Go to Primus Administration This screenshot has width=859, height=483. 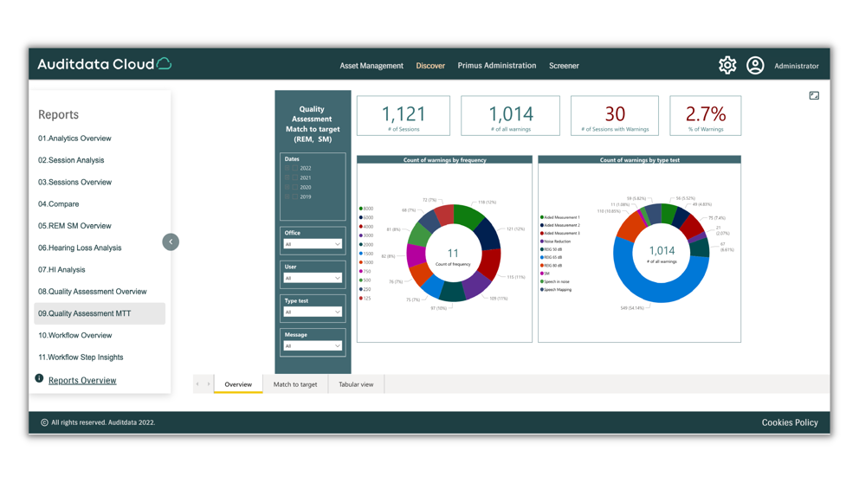pyautogui.click(x=497, y=65)
